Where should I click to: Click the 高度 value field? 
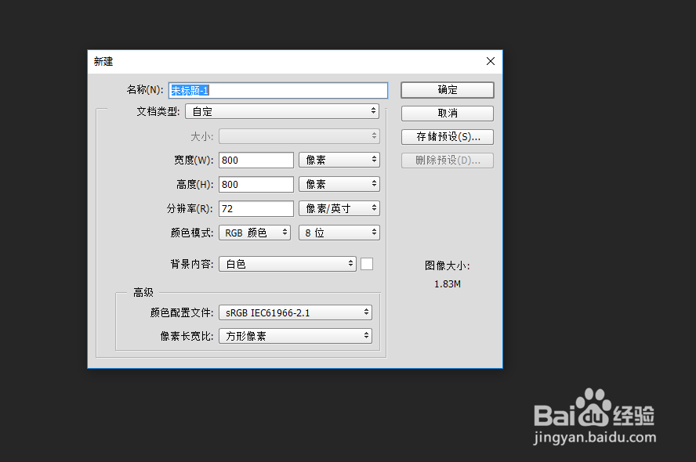click(x=256, y=185)
